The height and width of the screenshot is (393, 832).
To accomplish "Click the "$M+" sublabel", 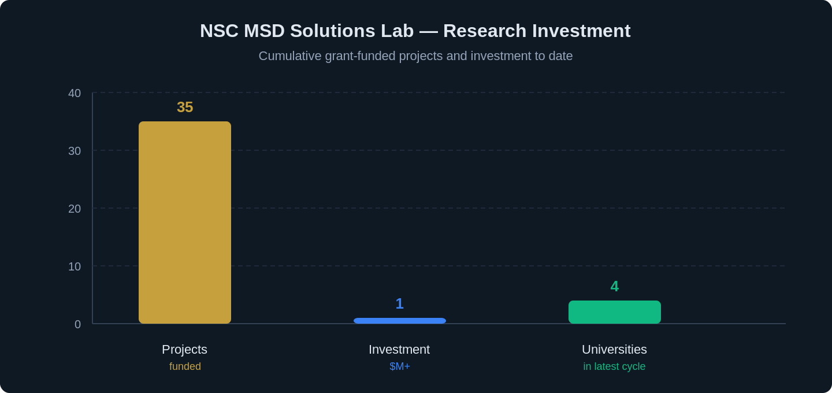I will tap(400, 366).
